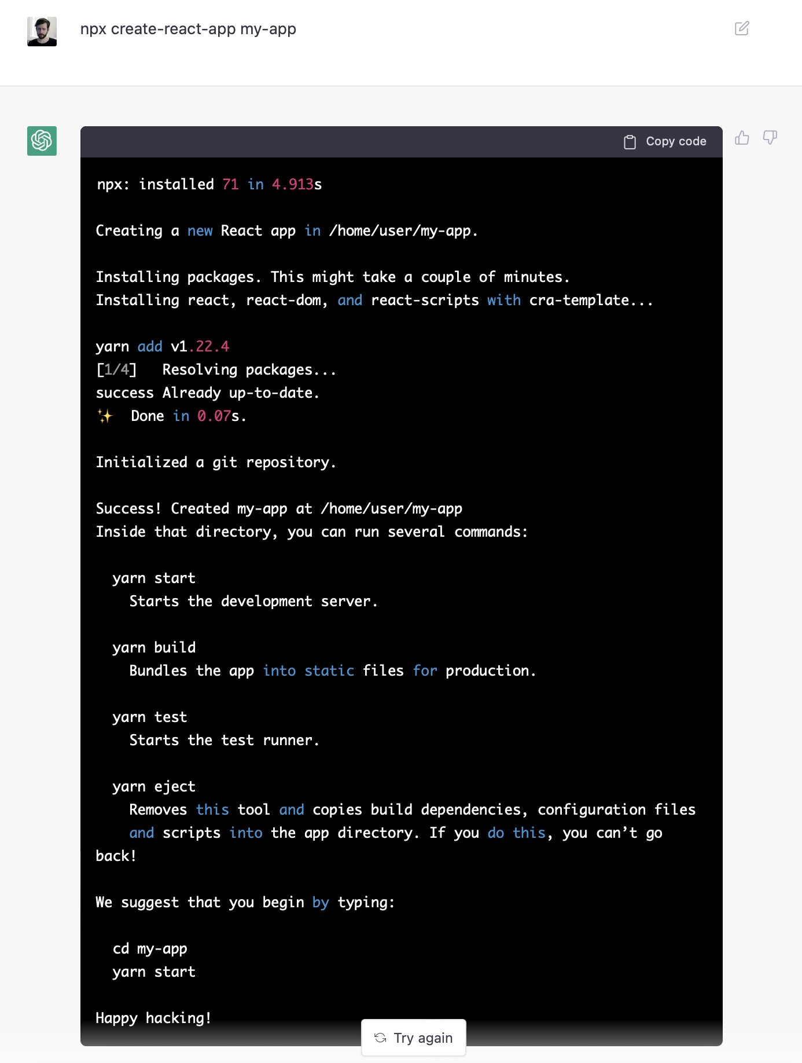Viewport: 802px width, 1063px height.
Task: Click the line 'Success! Created my-app at'
Action: (x=279, y=508)
